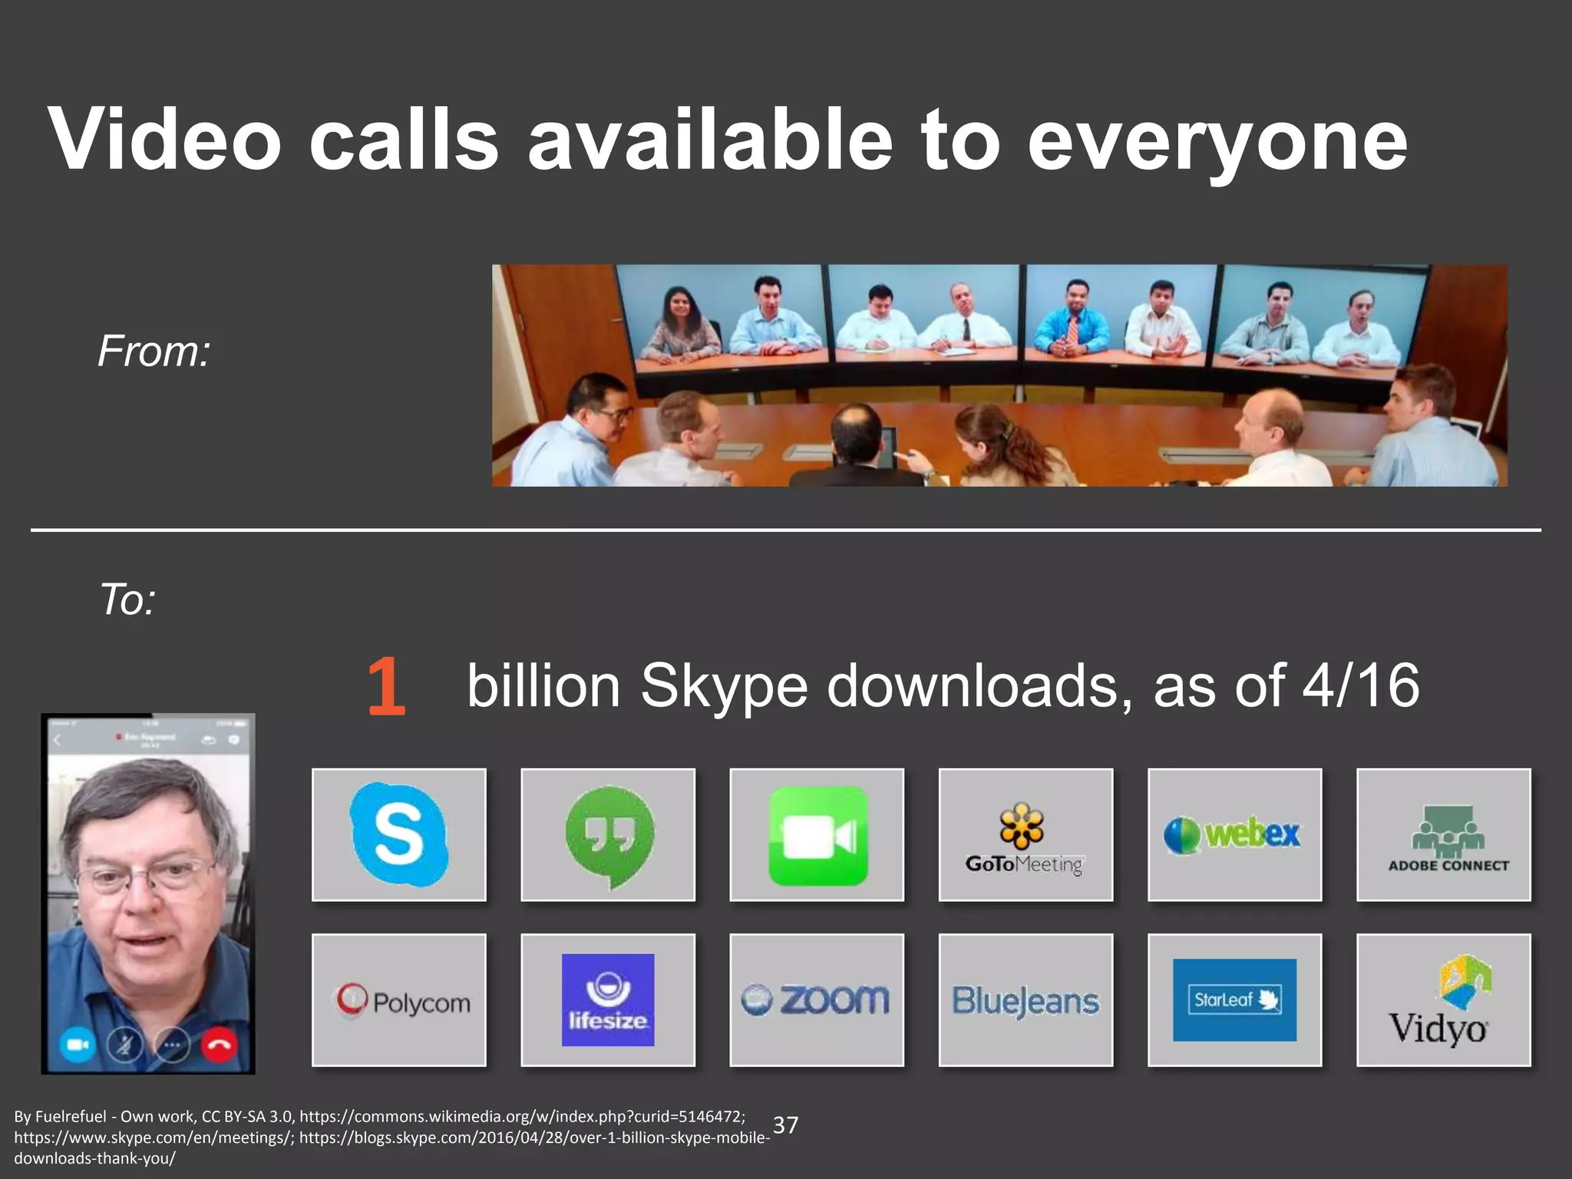Select the Google Hangouts logo tile

(607, 834)
